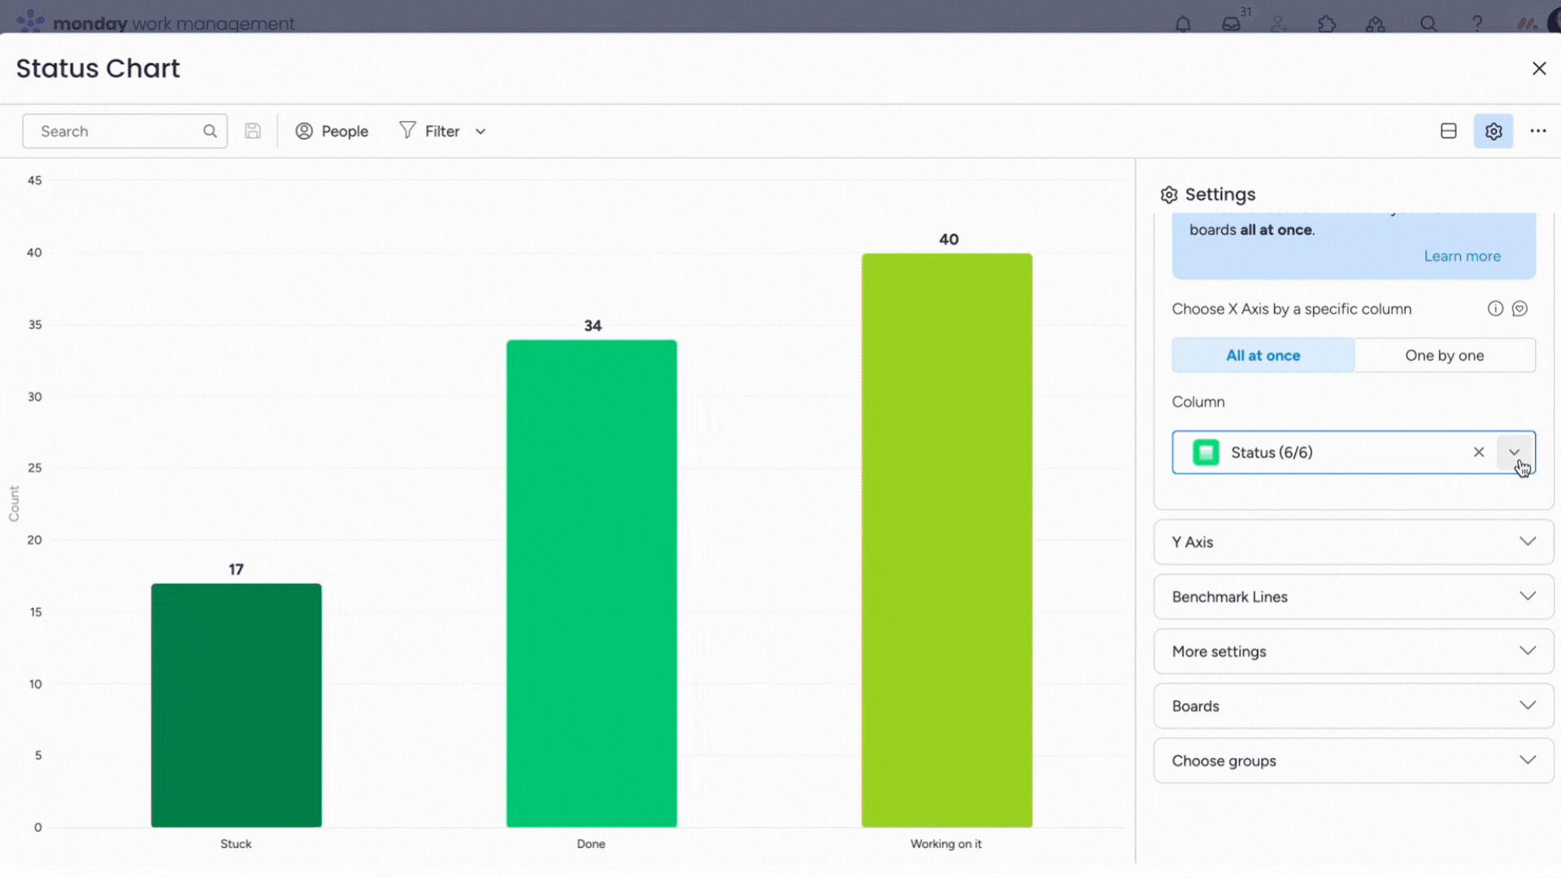Toggle to One by one X Axis mode

click(1444, 354)
